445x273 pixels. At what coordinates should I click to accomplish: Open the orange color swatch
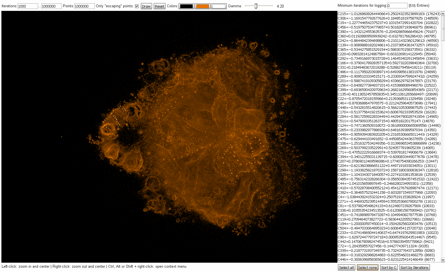[x=203, y=6]
